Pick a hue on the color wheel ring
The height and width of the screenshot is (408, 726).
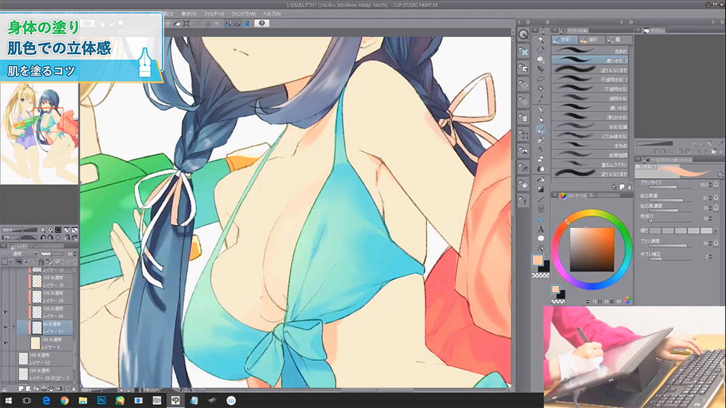(592, 249)
